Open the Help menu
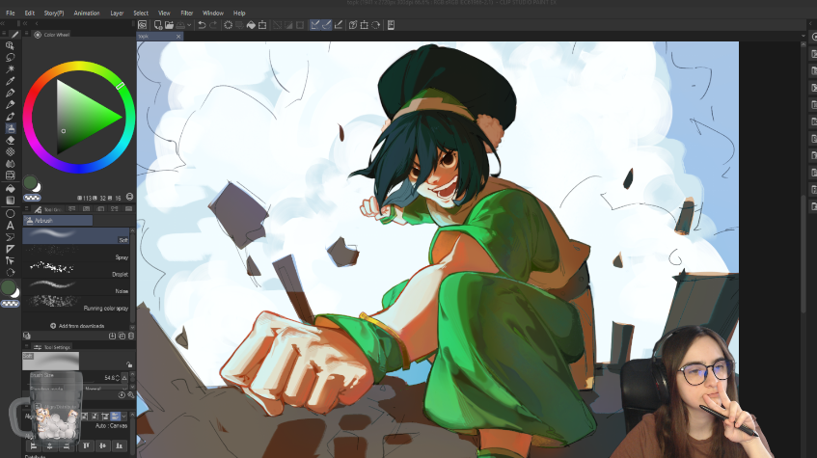Screen dimensions: 817x458 tap(239, 13)
